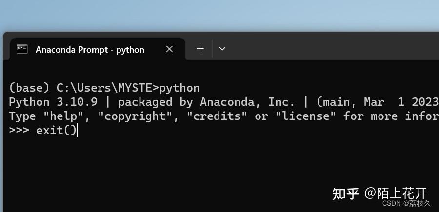
Task: Expand the new tab profile dropdown chevron
Action: coord(222,49)
